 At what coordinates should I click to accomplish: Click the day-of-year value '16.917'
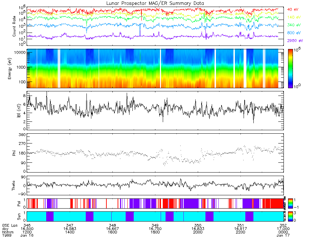click(240, 229)
